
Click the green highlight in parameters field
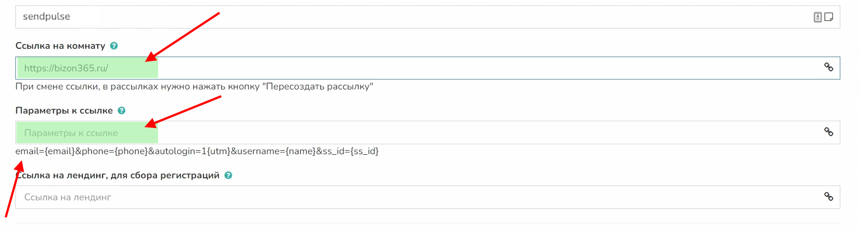pyautogui.click(x=88, y=133)
